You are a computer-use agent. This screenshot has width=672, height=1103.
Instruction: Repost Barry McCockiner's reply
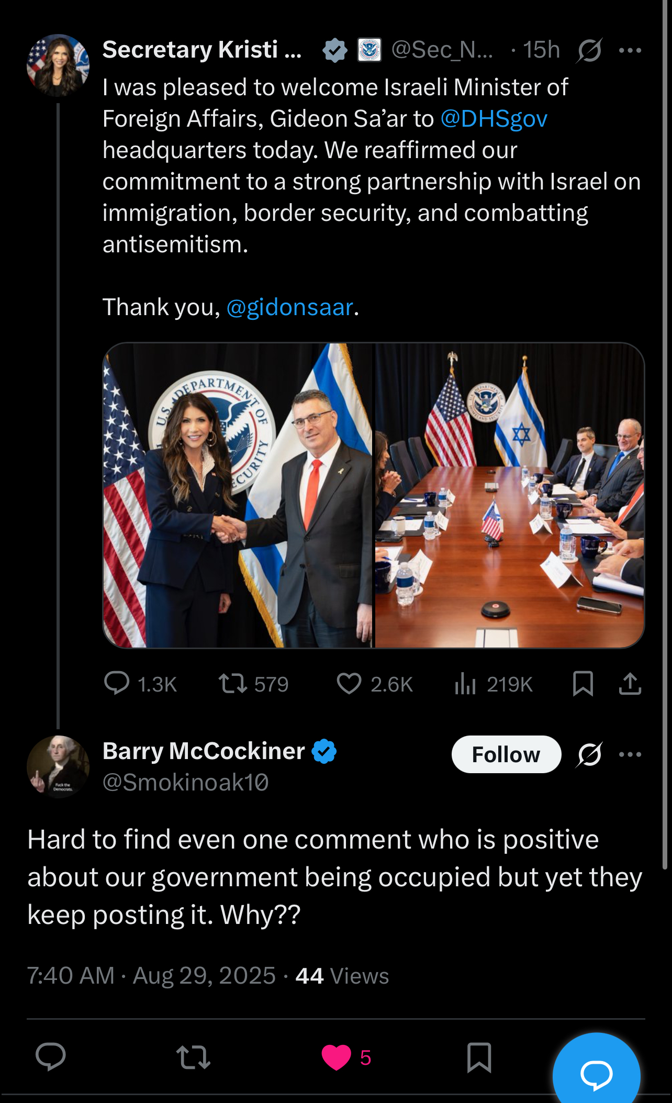(x=194, y=1057)
